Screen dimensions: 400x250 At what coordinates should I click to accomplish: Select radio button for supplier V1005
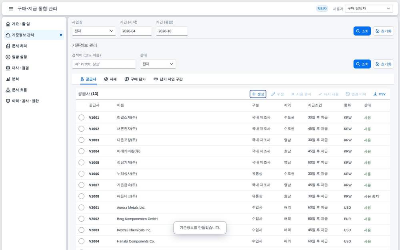point(81,162)
